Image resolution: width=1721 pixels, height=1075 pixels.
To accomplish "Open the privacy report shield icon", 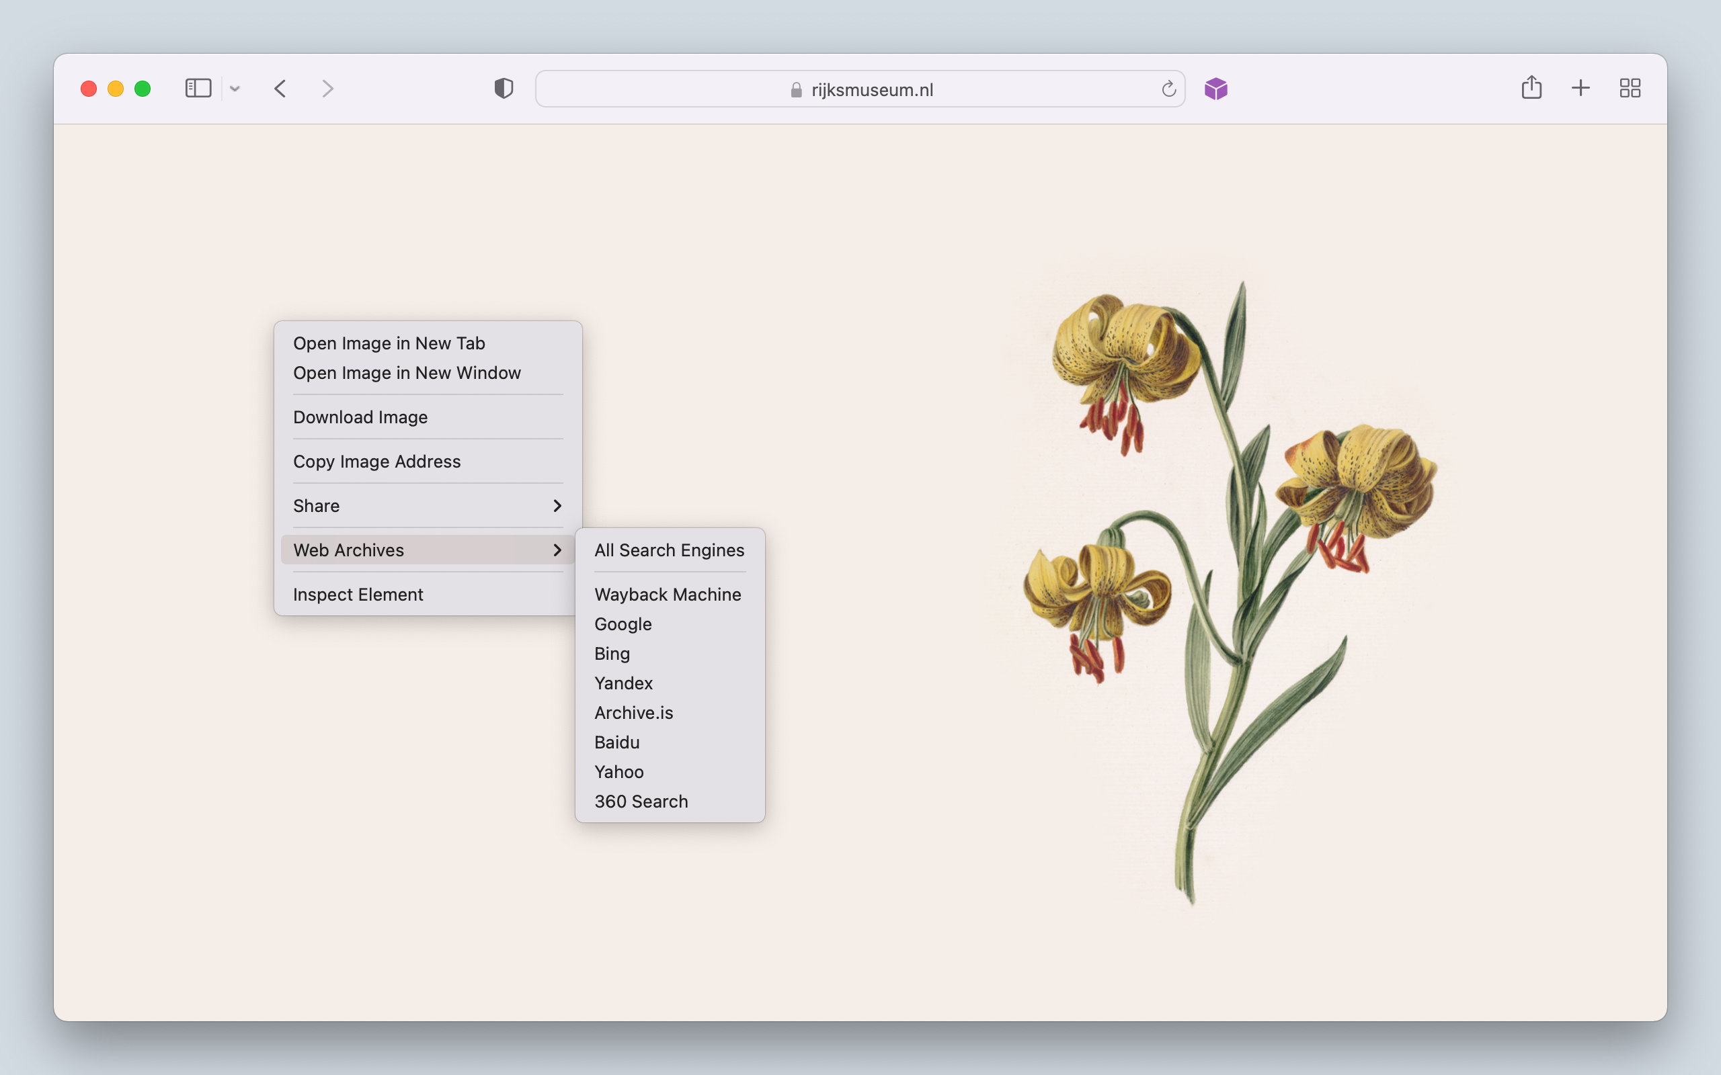I will point(504,88).
